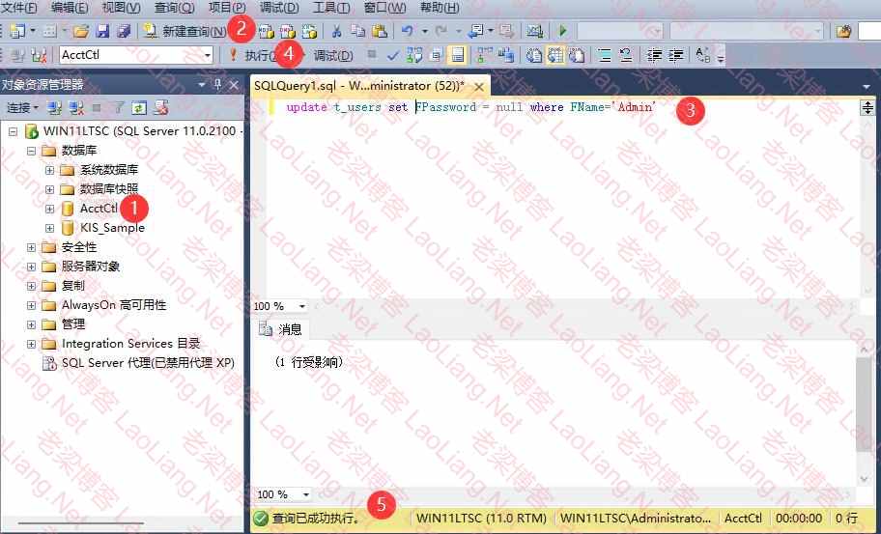Image resolution: width=881 pixels, height=534 pixels.
Task: Toggle auto-hide pin on Object Explorer
Action: click(218, 85)
